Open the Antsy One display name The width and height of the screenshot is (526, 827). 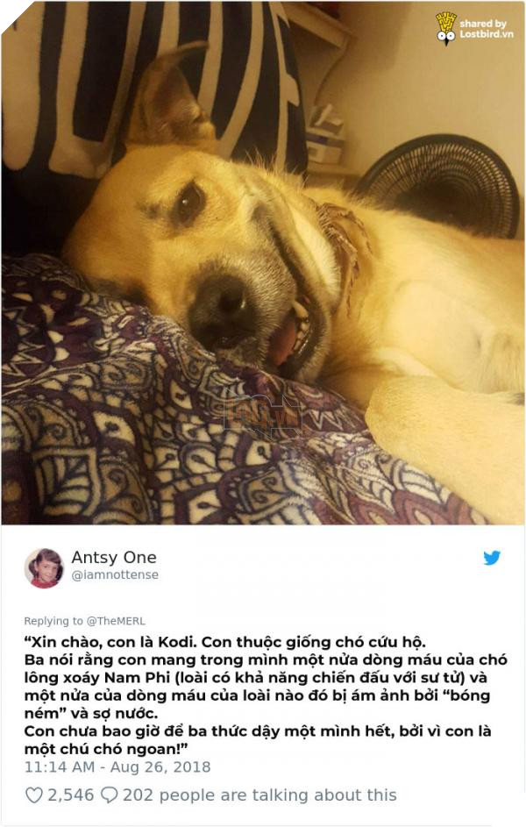tap(114, 558)
